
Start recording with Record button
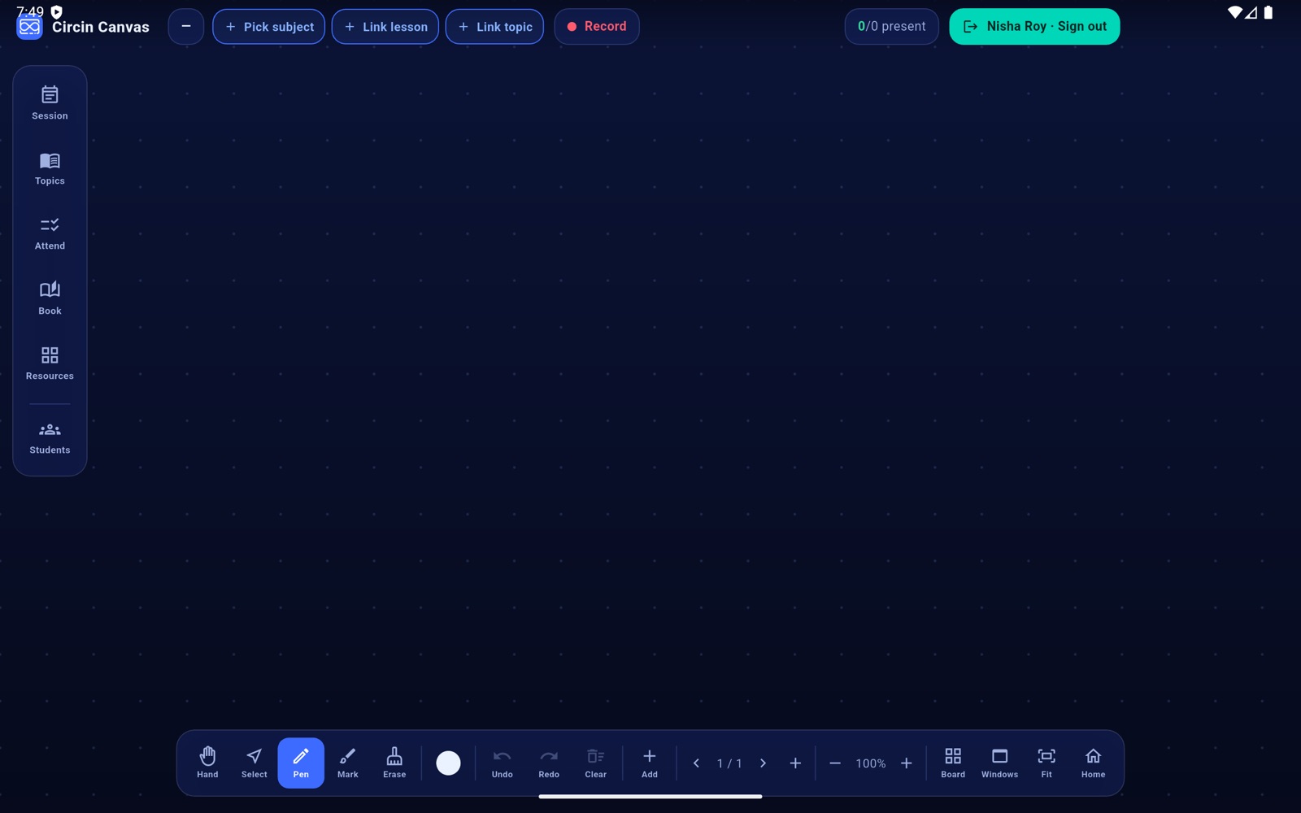click(x=597, y=26)
